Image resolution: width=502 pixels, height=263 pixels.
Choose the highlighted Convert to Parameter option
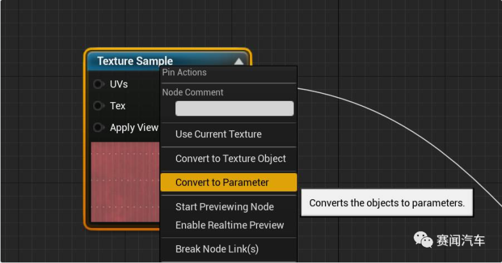point(222,183)
